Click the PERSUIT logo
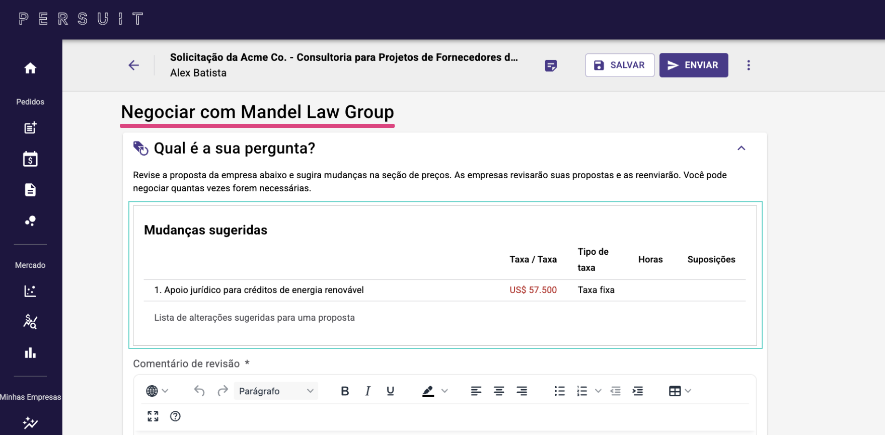885x435 pixels. (81, 19)
